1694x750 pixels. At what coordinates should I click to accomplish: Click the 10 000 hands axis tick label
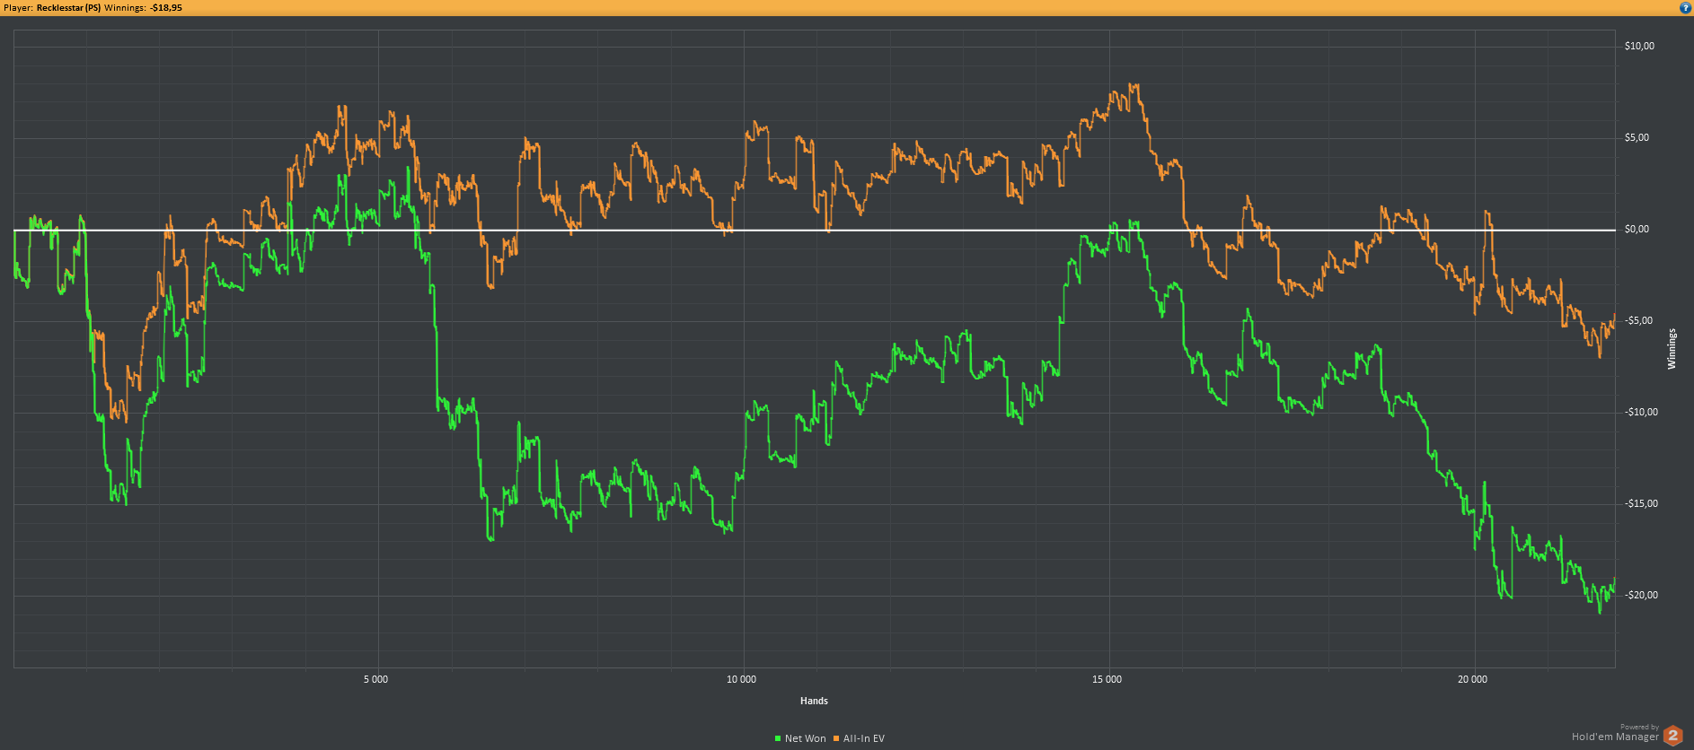point(741,679)
